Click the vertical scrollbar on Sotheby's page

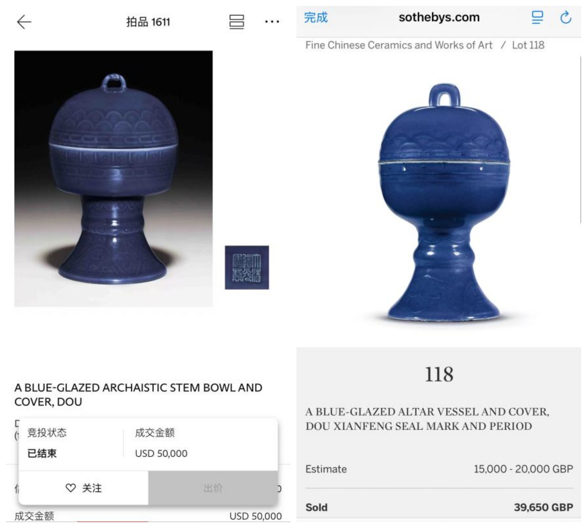point(580,140)
